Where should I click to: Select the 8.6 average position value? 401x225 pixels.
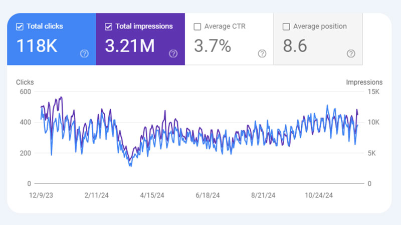click(296, 46)
